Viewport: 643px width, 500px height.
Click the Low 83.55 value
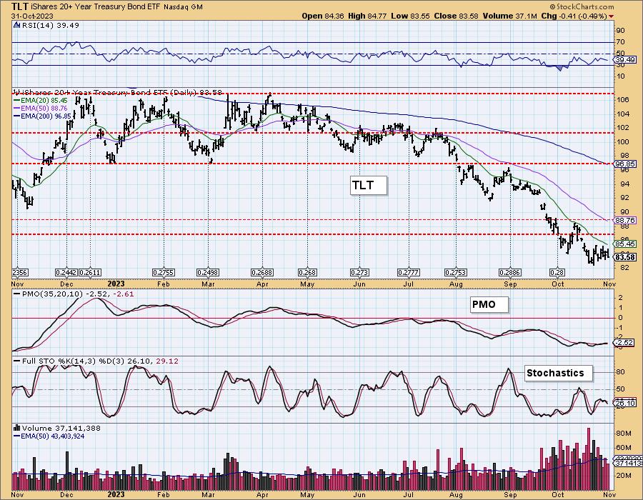pyautogui.click(x=411, y=16)
